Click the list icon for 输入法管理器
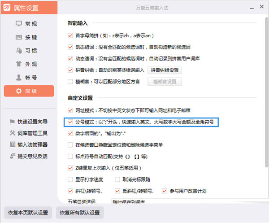The height and width of the screenshot is (223, 269). (13, 144)
